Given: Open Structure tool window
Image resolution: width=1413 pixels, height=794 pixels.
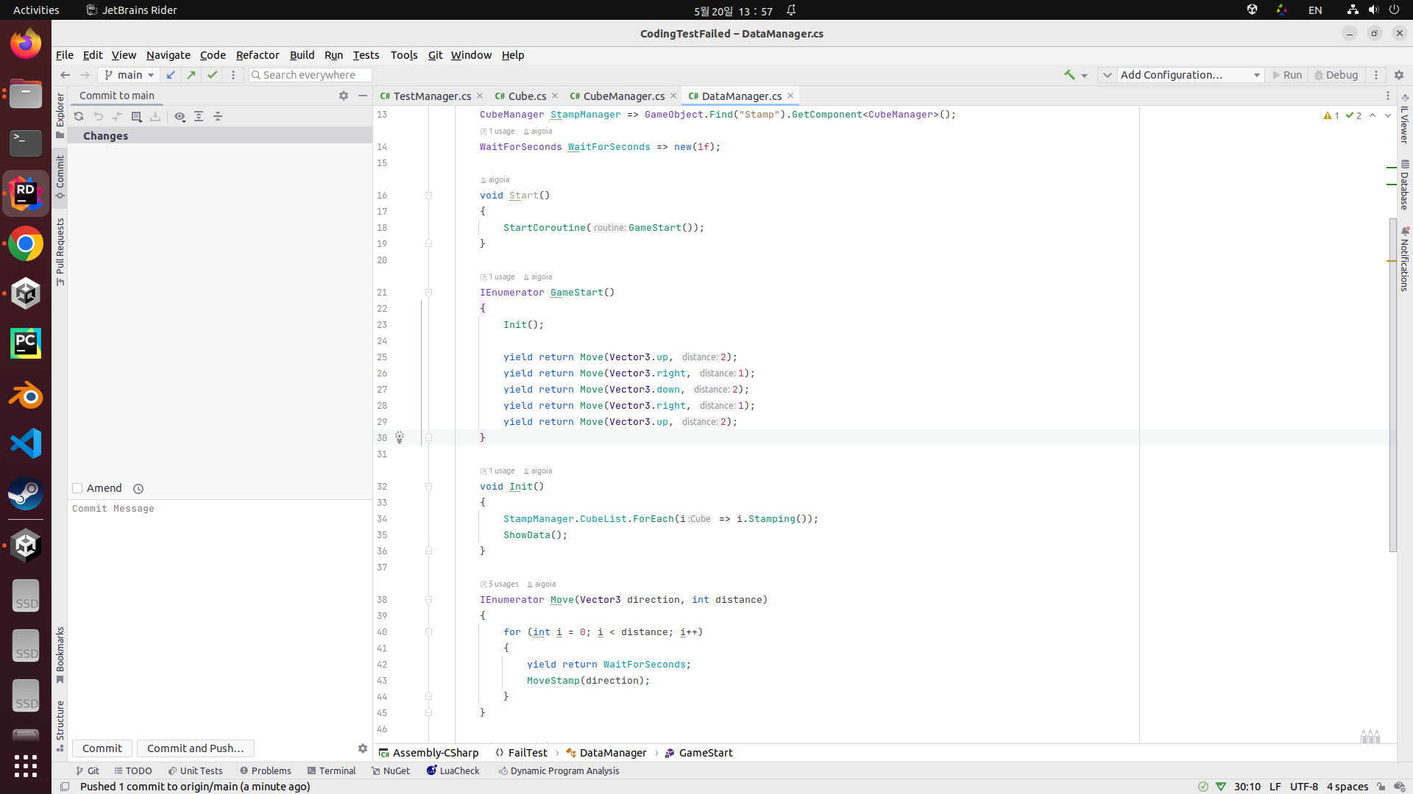Looking at the screenshot, I should [x=60, y=726].
